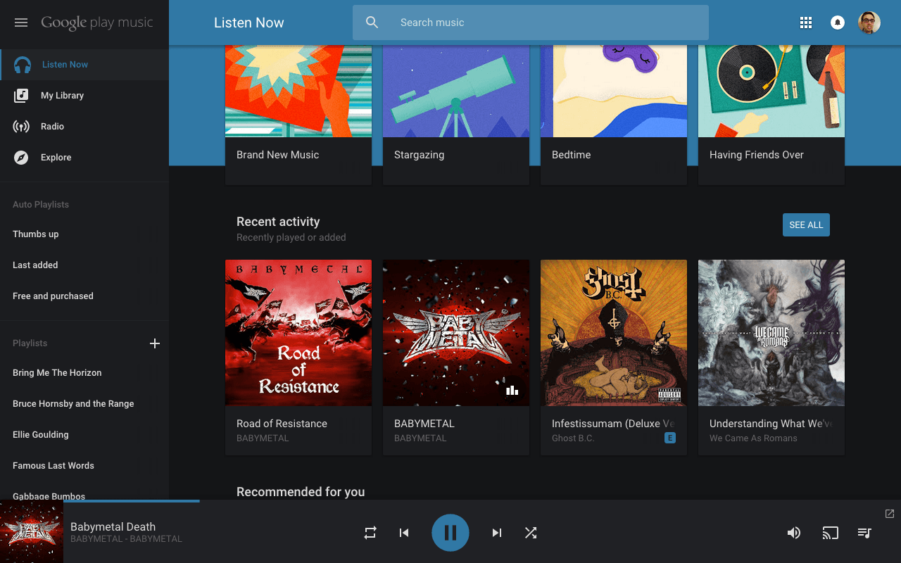
Task: Open the sidebar hamburger menu
Action: point(21,22)
